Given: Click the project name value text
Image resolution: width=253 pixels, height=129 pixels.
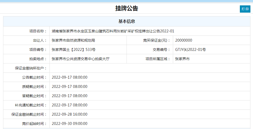Looking at the screenshot, I should coord(113,31).
